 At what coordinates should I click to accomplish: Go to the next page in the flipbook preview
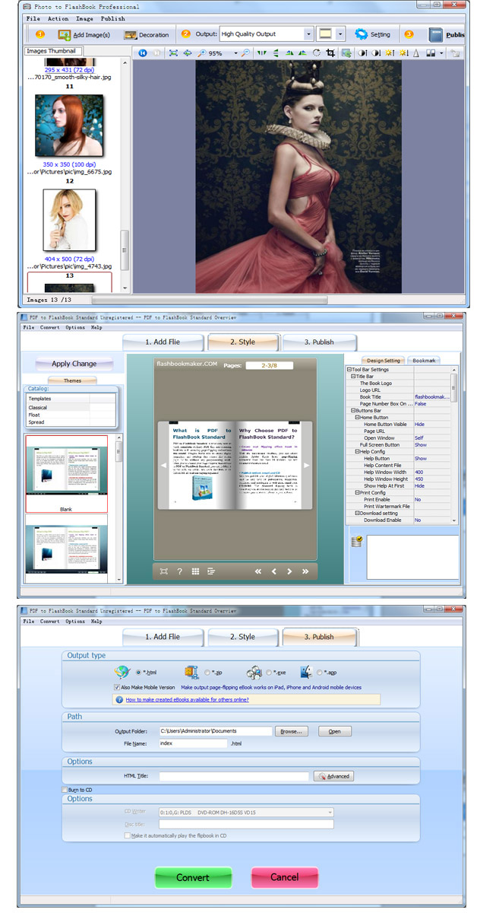[x=289, y=571]
